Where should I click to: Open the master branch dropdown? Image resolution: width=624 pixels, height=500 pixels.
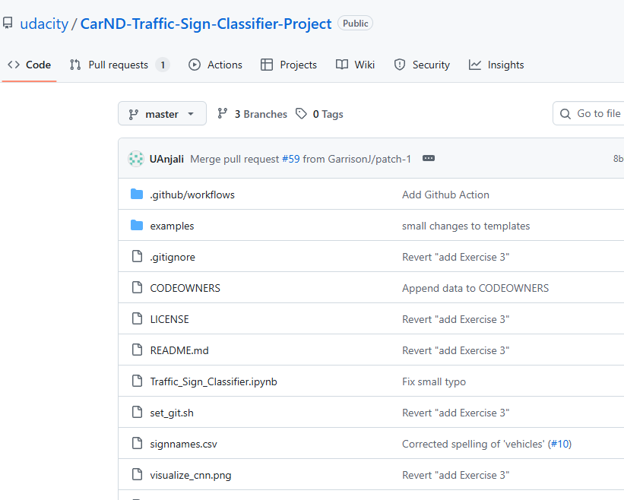tap(162, 114)
